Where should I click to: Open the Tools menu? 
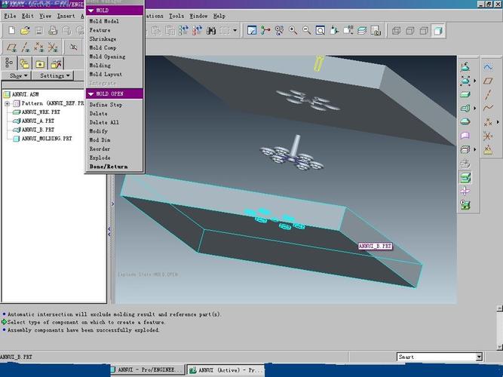click(x=176, y=16)
